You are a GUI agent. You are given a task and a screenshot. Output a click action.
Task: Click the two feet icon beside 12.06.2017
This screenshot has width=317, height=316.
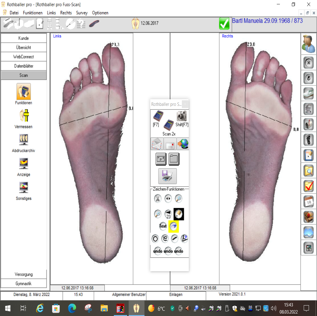[x=135, y=23]
